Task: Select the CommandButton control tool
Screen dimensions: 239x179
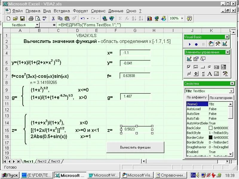Action: pos(203,67)
